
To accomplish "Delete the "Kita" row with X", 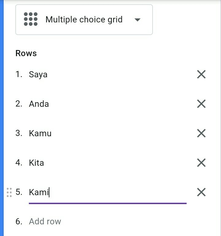I will (201, 163).
